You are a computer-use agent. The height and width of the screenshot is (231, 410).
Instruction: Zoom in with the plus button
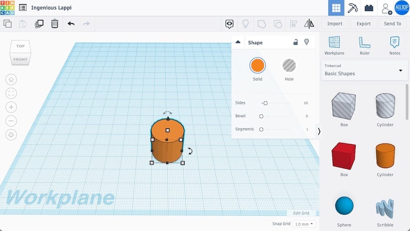coord(11,107)
